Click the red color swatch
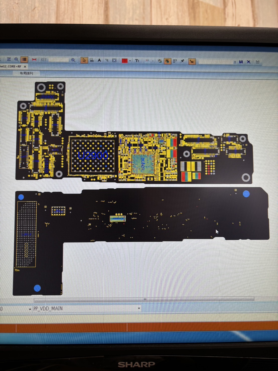 [x=124, y=61]
